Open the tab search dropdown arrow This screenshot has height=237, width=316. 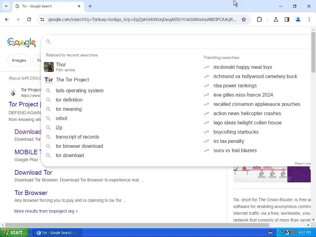pyautogui.click(x=6, y=6)
